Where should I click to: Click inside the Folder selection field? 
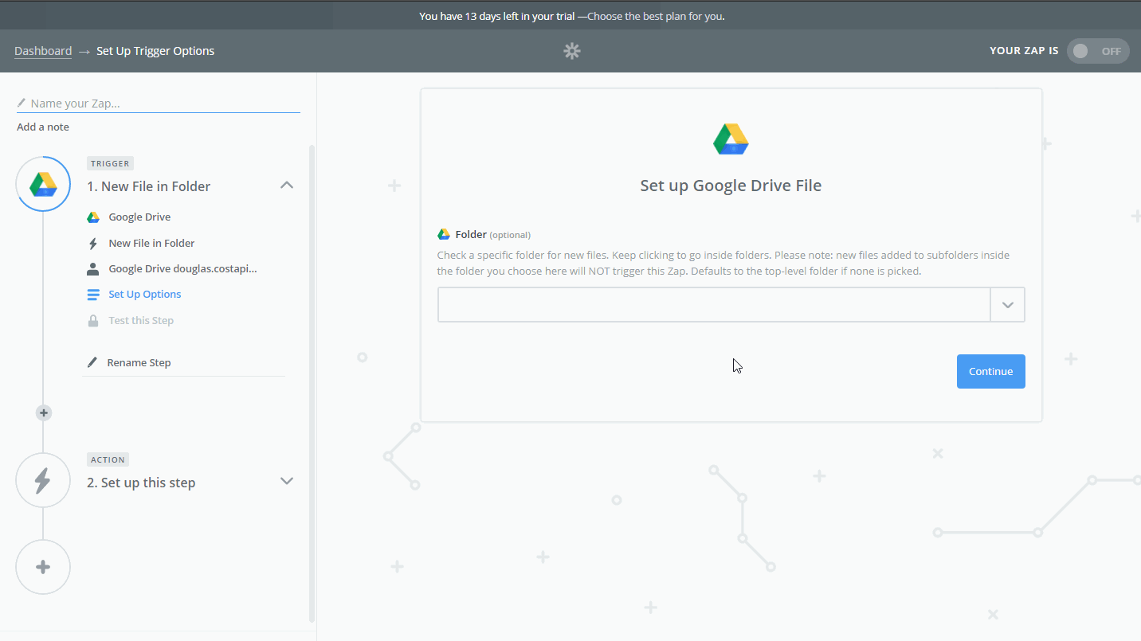click(714, 305)
